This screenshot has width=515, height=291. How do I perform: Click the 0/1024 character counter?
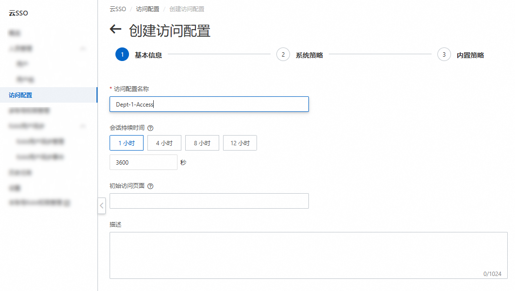point(492,274)
